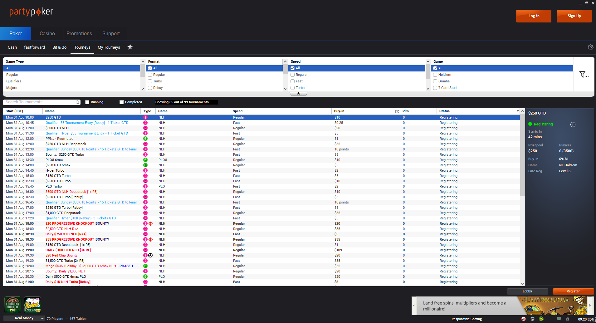Image resolution: width=596 pixels, height=323 pixels.
Task: Open the fastforward tab
Action: 35,47
